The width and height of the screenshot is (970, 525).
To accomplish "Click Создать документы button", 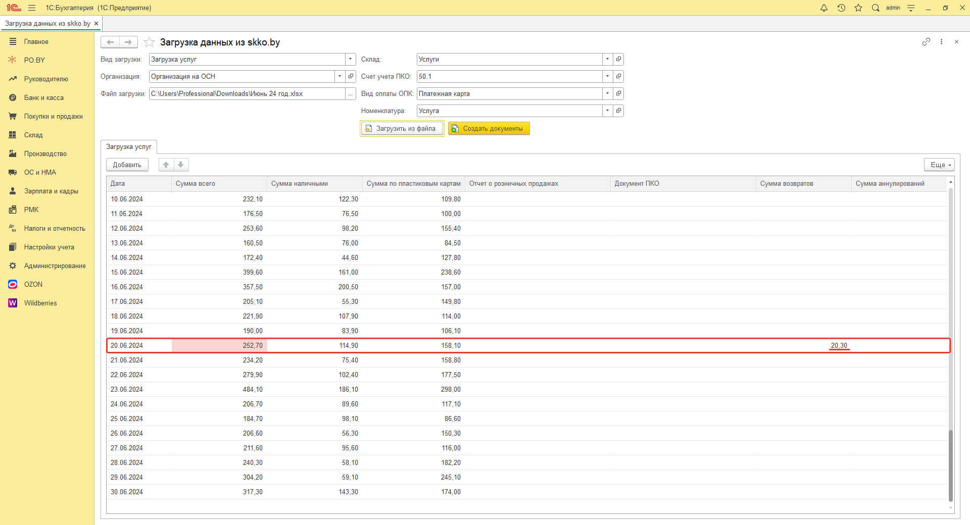I will 489,128.
